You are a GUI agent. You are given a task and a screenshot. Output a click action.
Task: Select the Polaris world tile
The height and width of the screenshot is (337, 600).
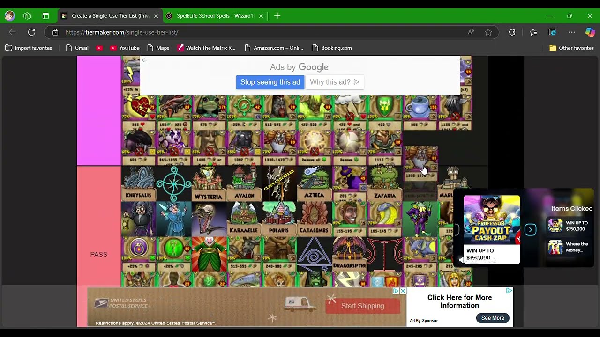[x=279, y=219]
